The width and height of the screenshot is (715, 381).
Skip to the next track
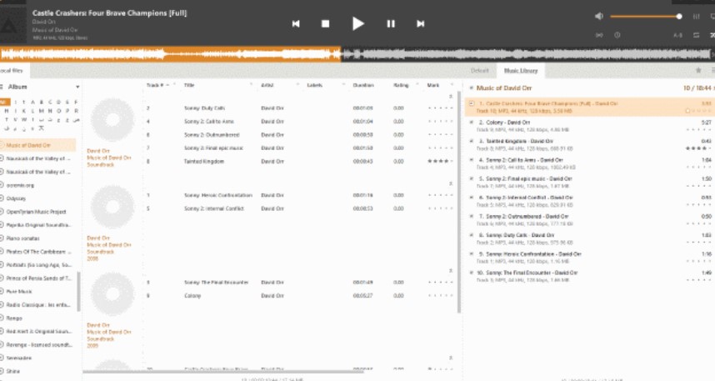pos(421,23)
